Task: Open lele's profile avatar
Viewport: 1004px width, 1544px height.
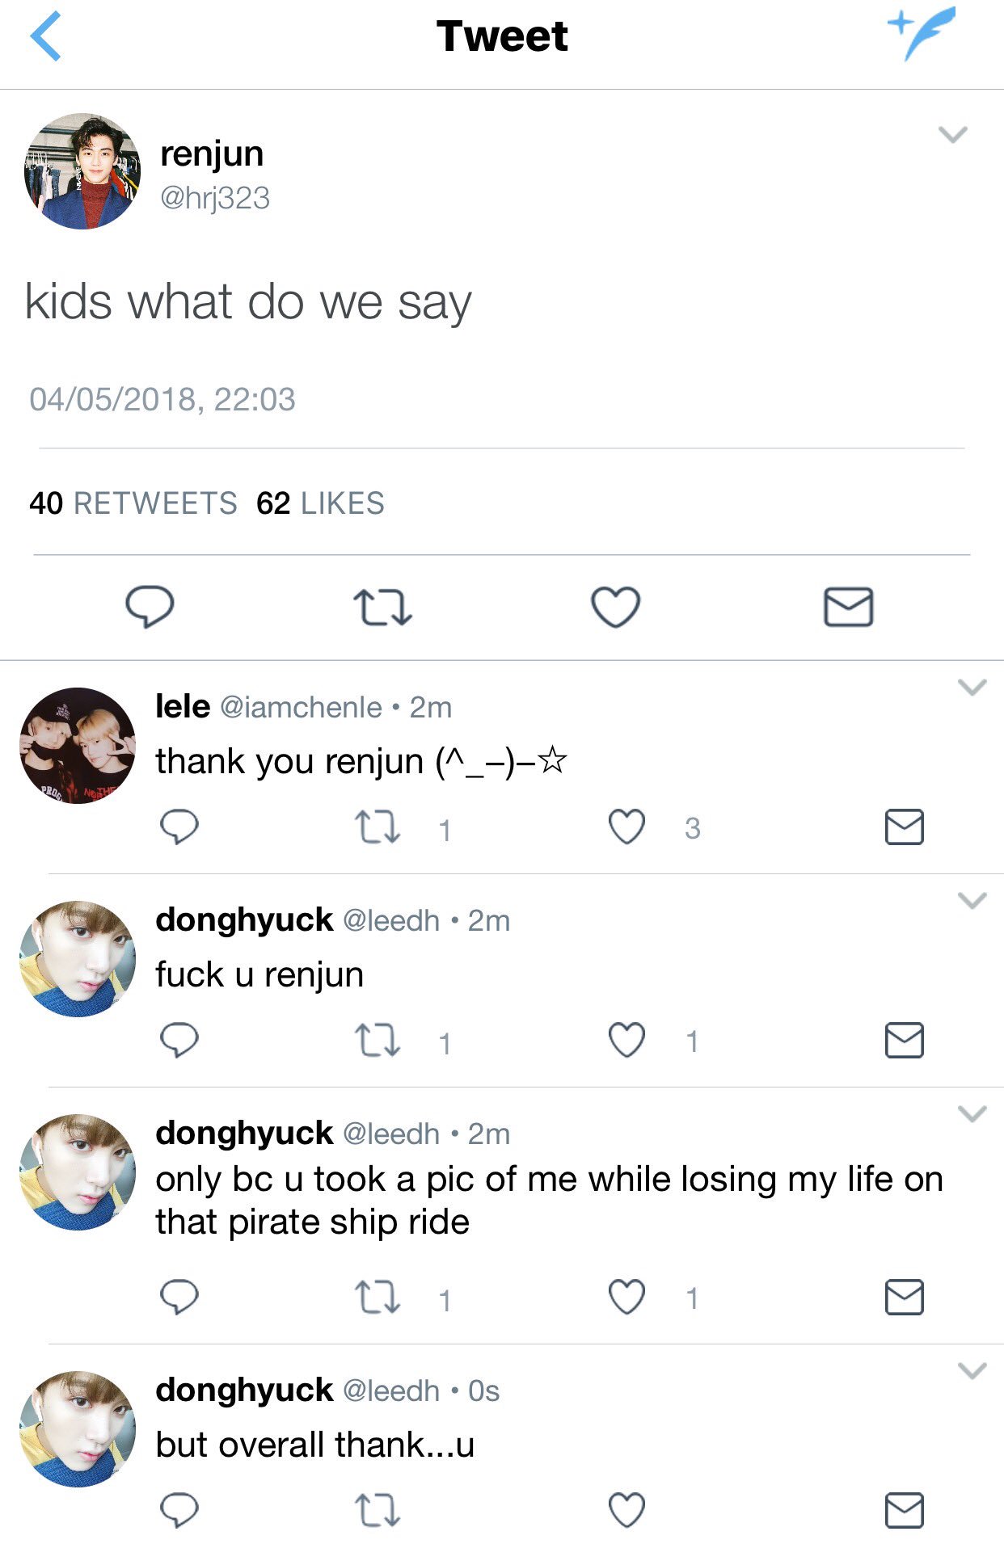Action: point(78,746)
